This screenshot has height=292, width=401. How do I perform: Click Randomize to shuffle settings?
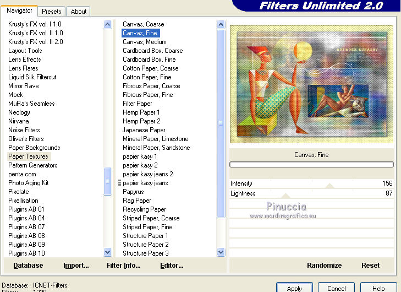[324, 266]
